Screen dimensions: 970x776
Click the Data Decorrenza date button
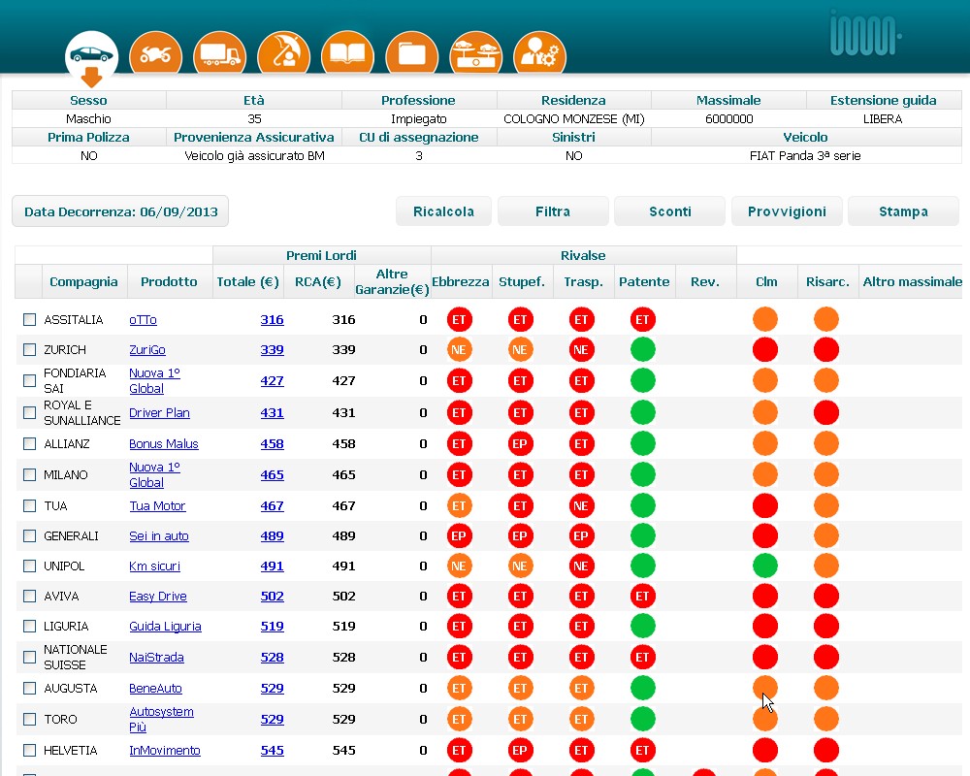tap(120, 211)
